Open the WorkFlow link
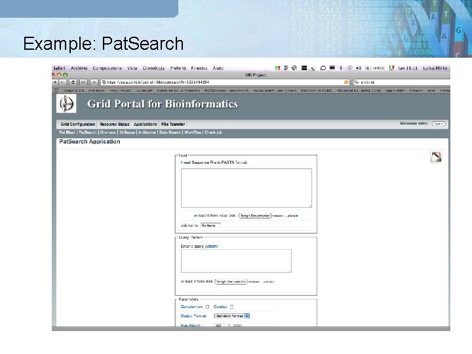Screen dimensions: 472x354 (193, 132)
